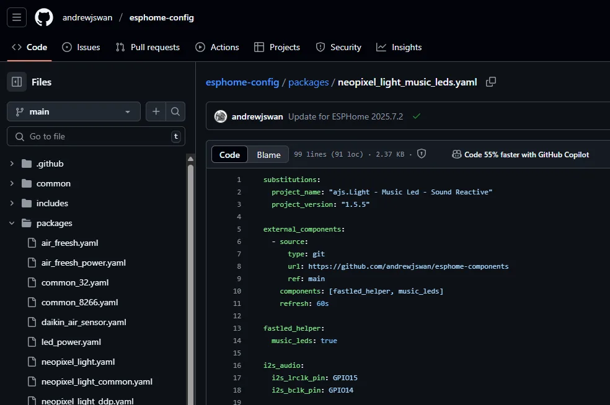Open air_freesh.yaml file
The image size is (610, 405).
point(69,243)
